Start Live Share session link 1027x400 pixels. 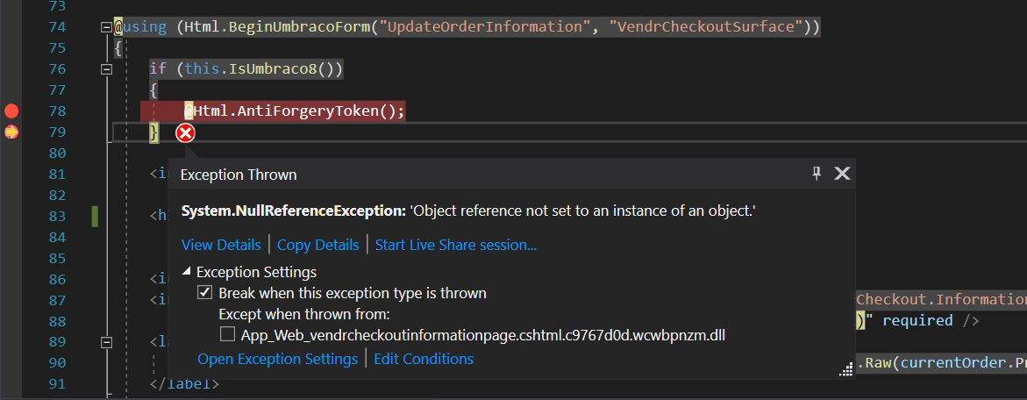(x=456, y=245)
